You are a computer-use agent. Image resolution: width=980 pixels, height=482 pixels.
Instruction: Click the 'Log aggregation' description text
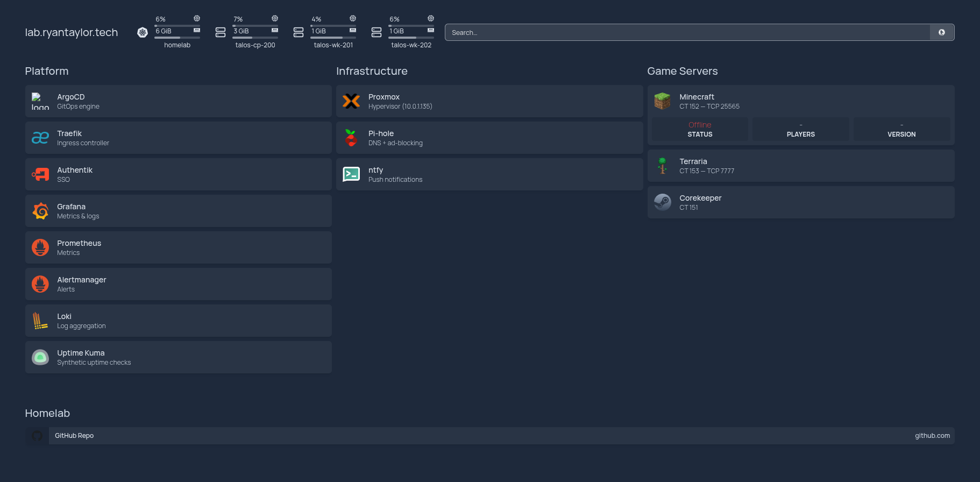81,326
